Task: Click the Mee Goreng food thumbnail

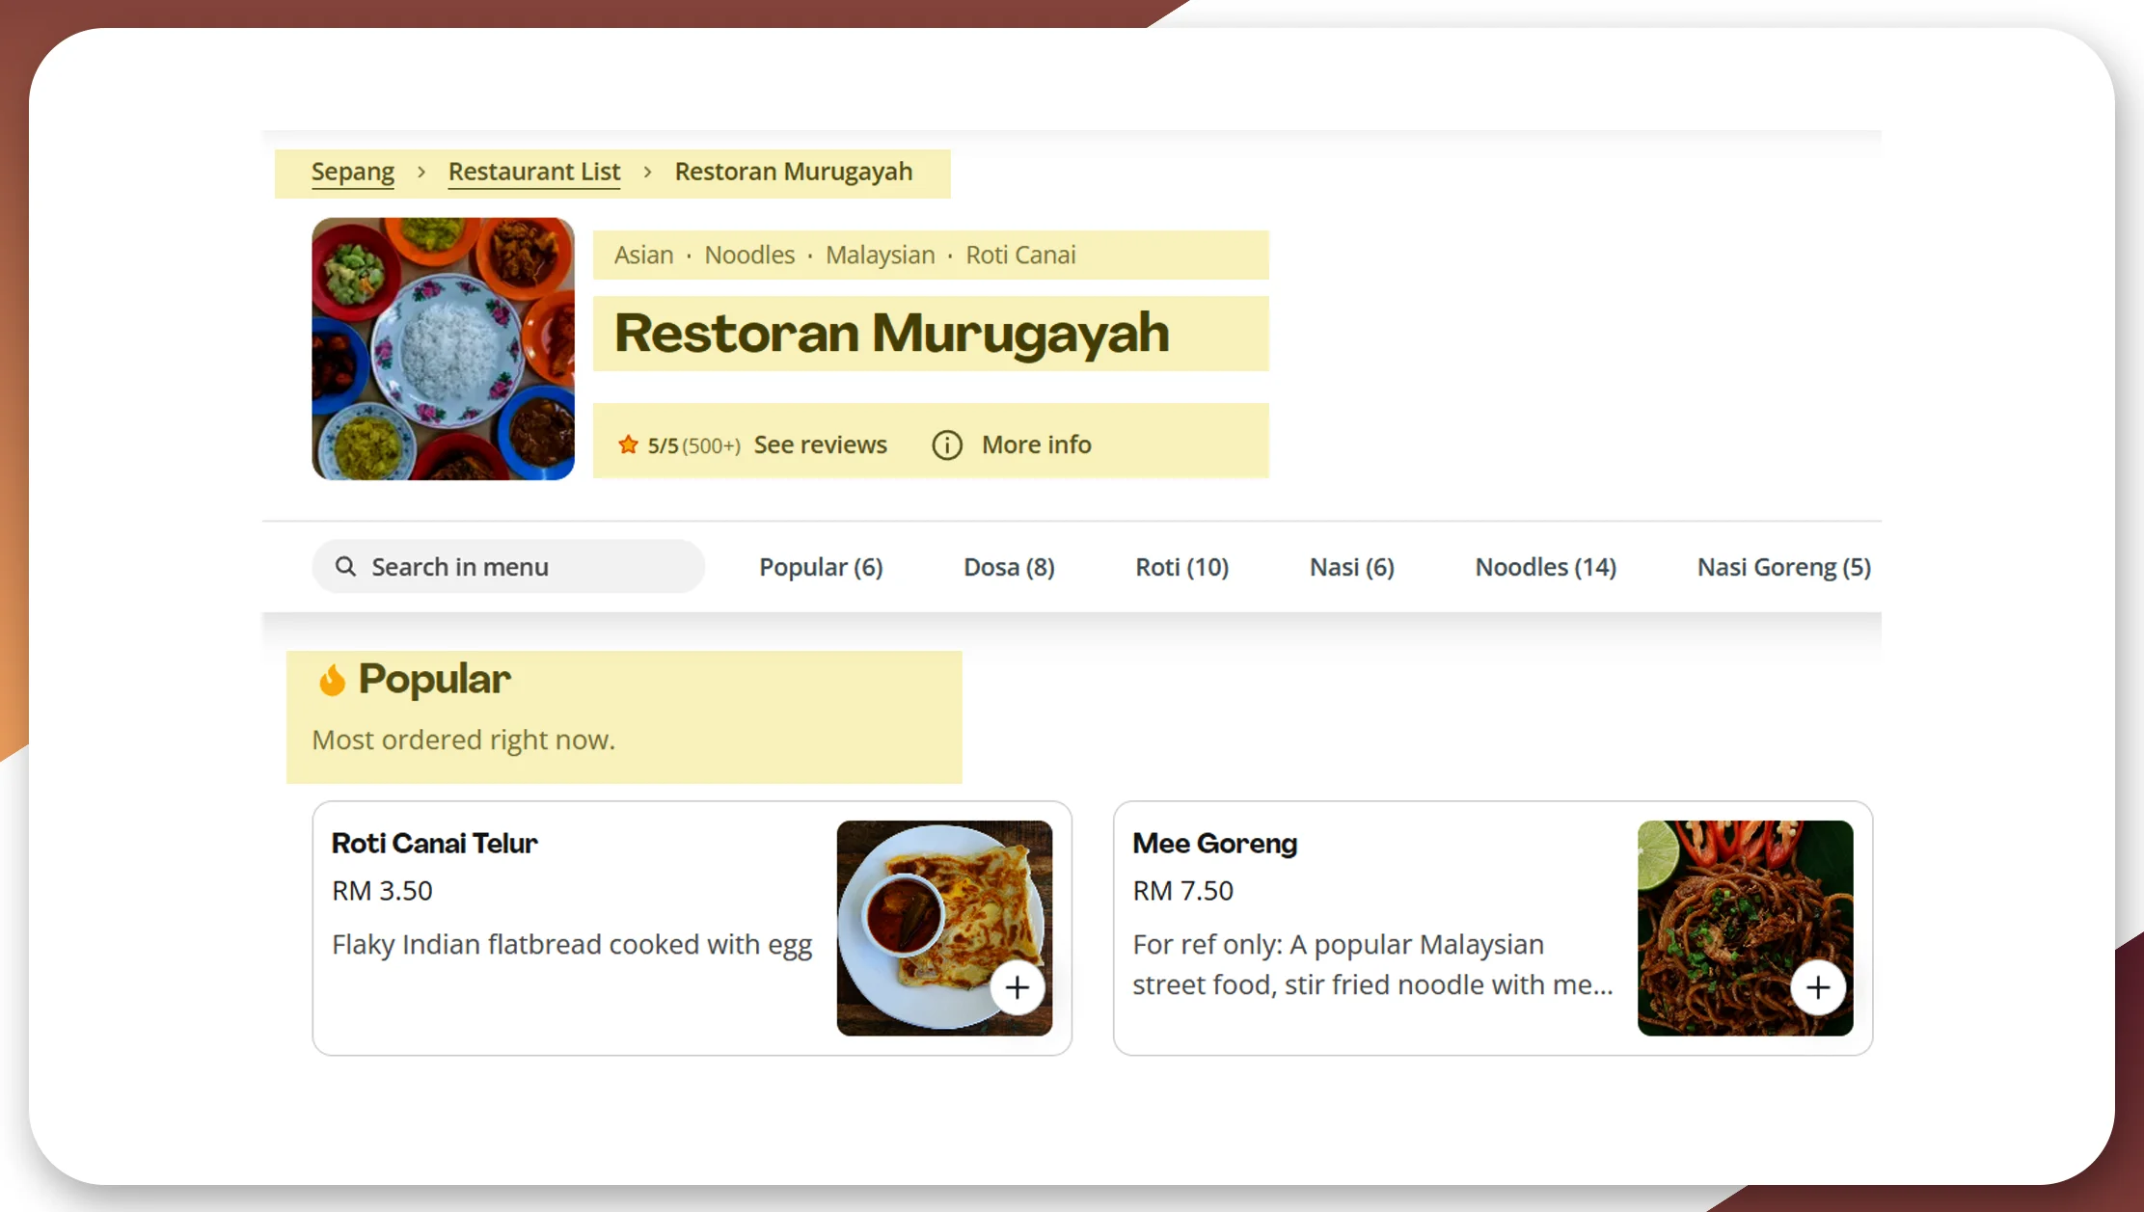Action: (1744, 927)
